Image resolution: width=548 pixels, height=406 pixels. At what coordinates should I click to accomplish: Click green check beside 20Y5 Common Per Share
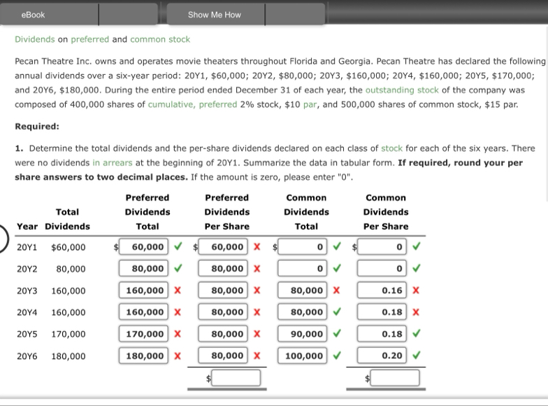pos(417,333)
